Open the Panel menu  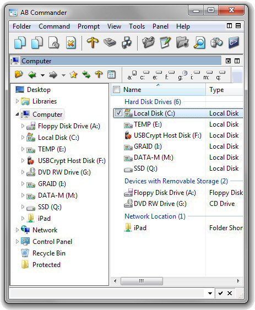[x=160, y=26]
